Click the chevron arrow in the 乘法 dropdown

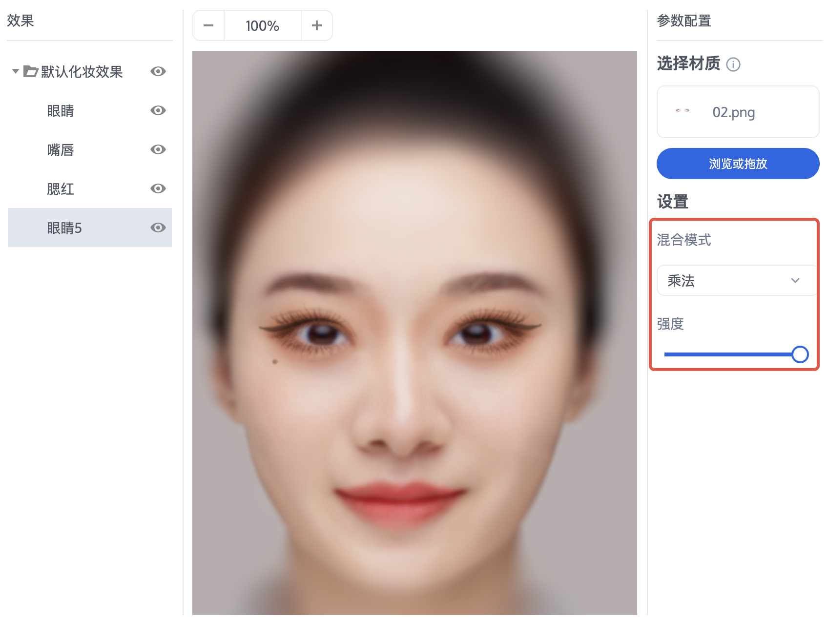coord(795,280)
